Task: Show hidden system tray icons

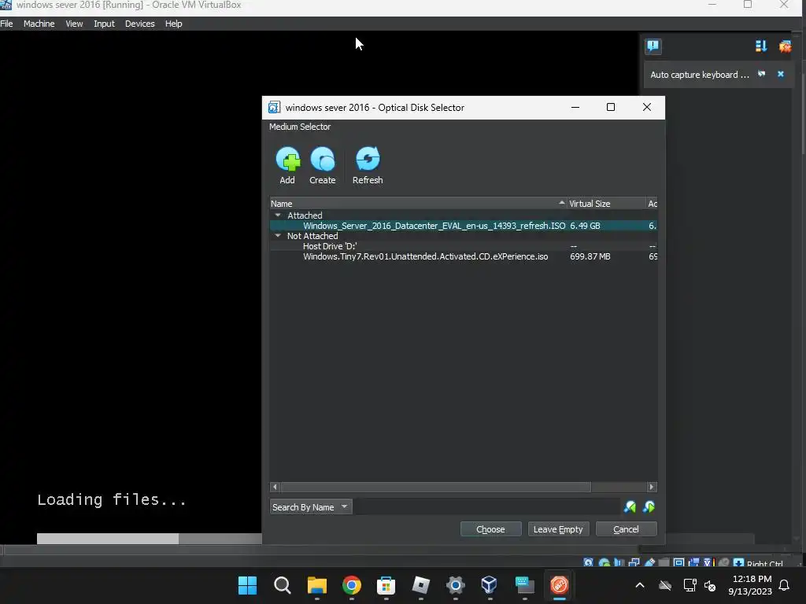Action: tap(640, 585)
